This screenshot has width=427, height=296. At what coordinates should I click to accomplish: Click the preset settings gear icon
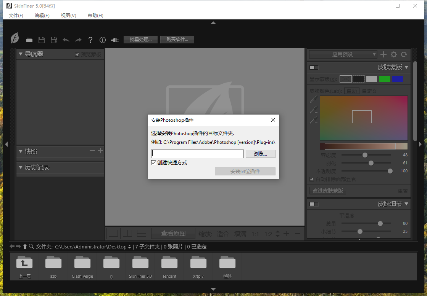(x=394, y=54)
